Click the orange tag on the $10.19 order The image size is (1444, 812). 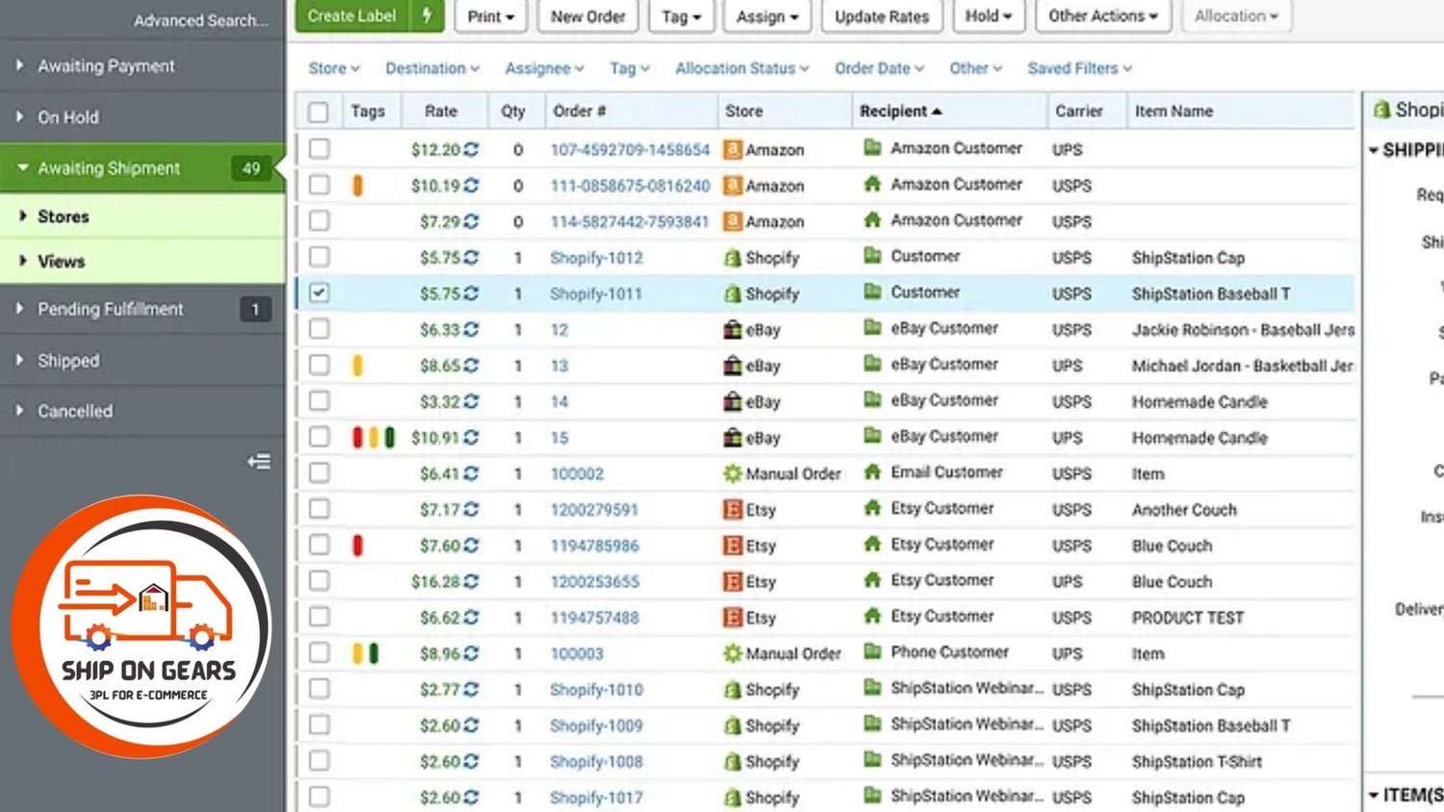coord(358,186)
